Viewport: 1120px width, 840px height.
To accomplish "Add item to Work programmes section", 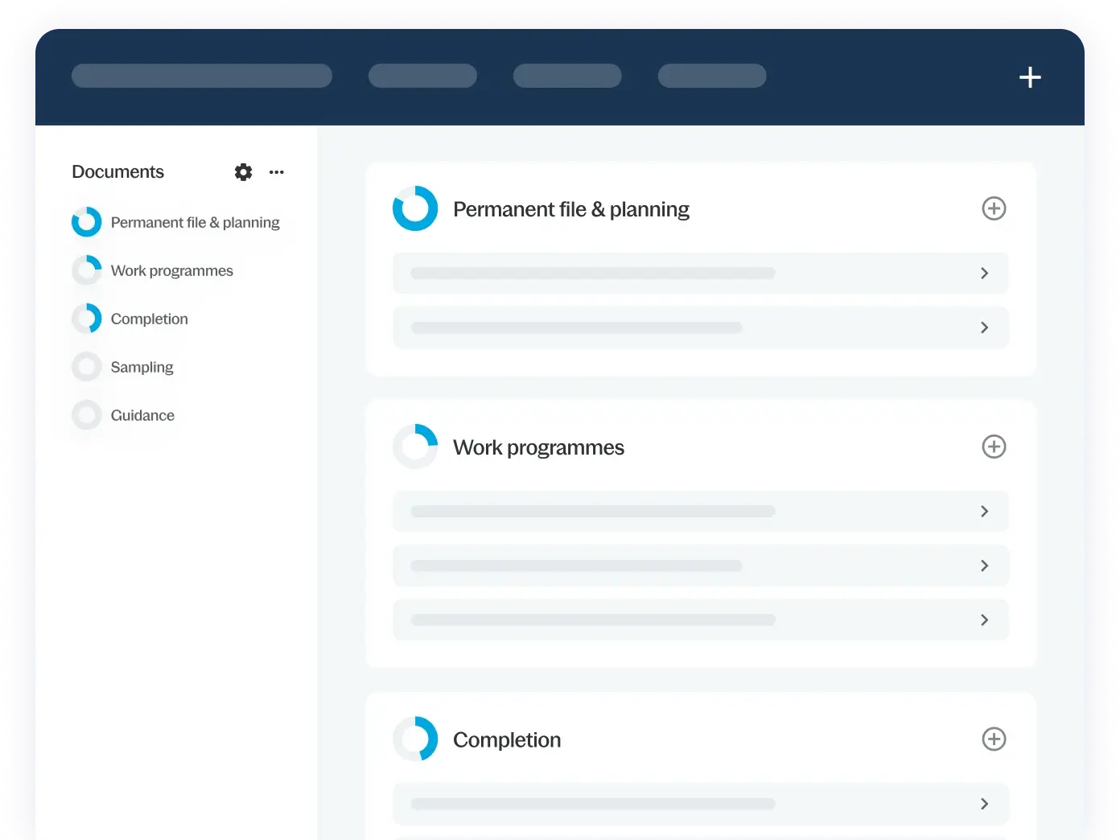I will tap(994, 447).
